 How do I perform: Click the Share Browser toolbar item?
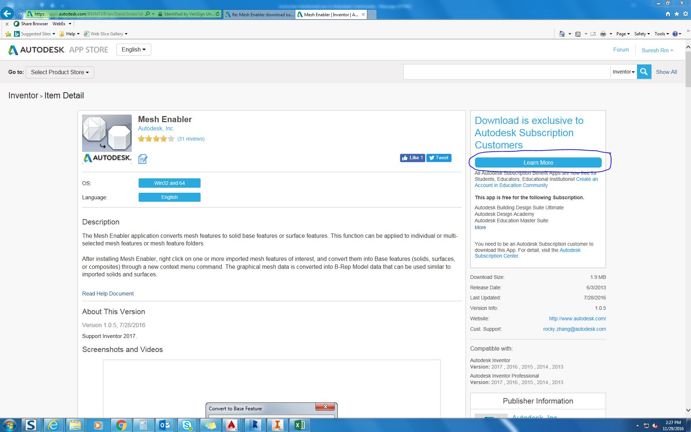pos(31,24)
